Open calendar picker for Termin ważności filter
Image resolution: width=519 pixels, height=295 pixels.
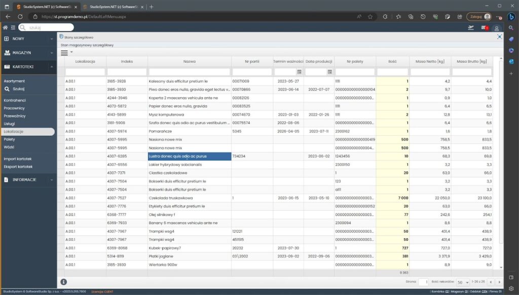click(299, 72)
